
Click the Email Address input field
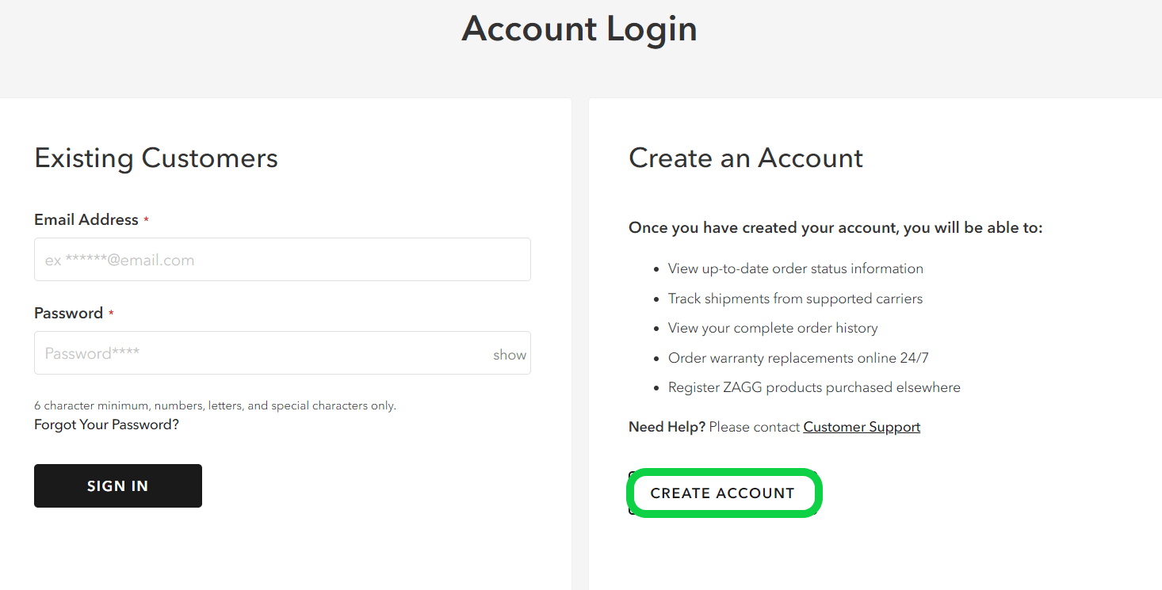[282, 260]
